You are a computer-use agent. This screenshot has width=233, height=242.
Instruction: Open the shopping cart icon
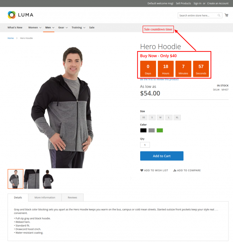(226, 15)
